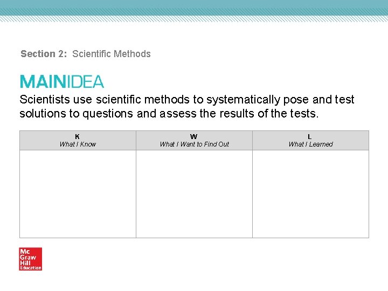Click the line starting 'solutions to questions'
The height and width of the screenshot is (291, 388).
coord(169,113)
